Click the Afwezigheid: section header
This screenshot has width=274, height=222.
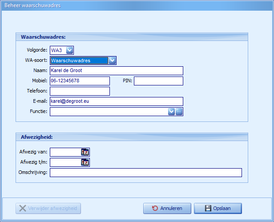tap(132, 137)
